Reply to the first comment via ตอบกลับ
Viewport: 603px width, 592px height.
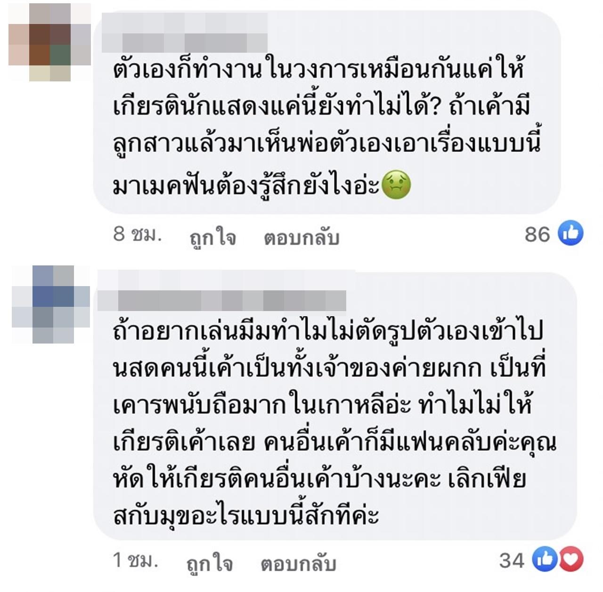click(x=301, y=238)
